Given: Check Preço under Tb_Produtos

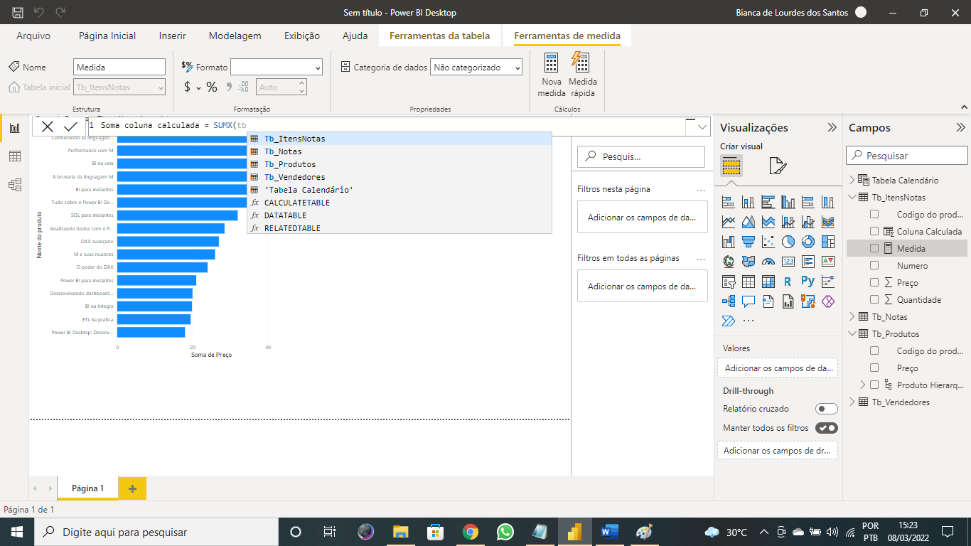Looking at the screenshot, I should (x=874, y=368).
